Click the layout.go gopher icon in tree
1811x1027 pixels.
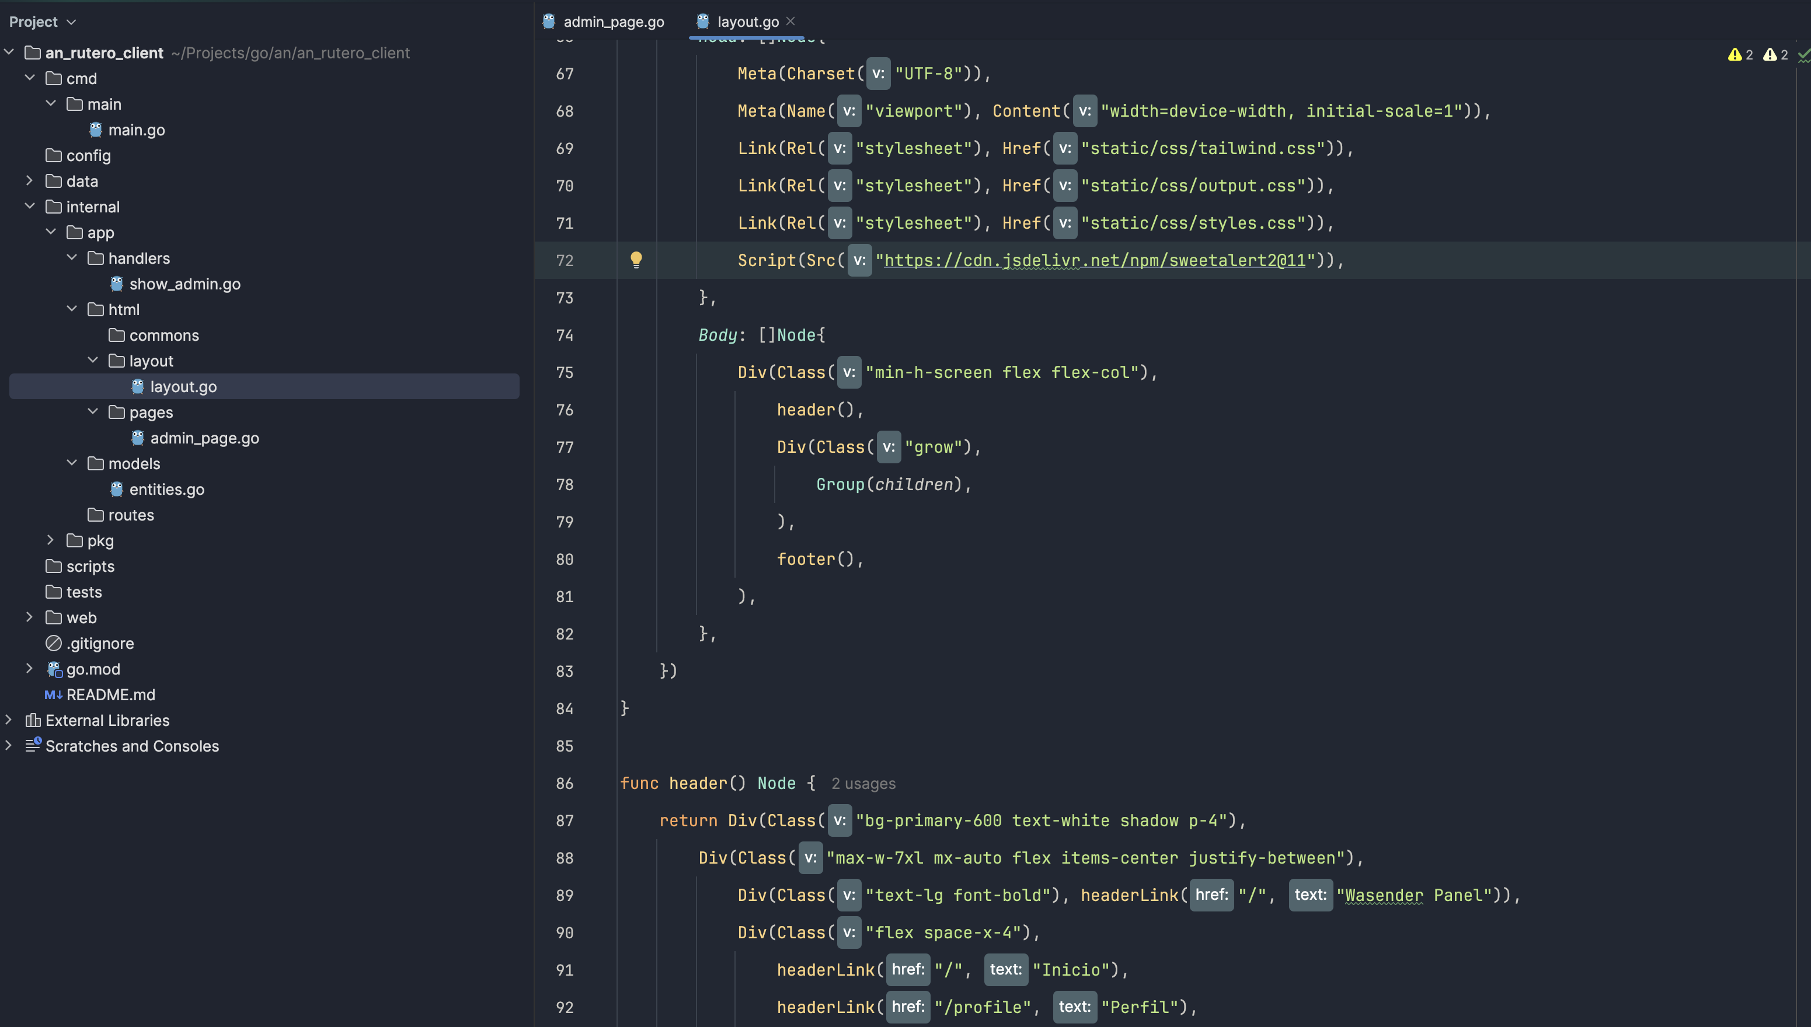[x=138, y=386]
